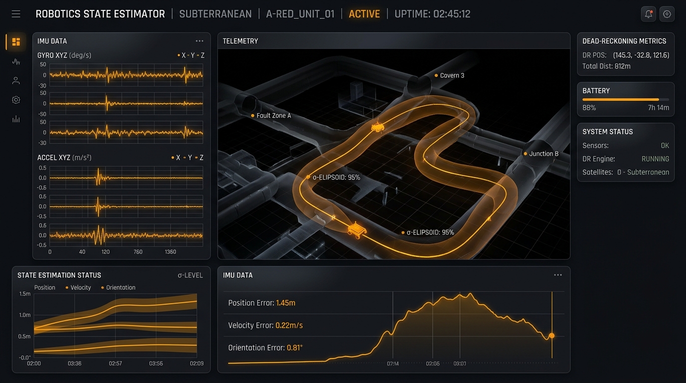Toggle Orientation legend in State Estimation
Image resolution: width=686 pixels, height=383 pixels.
(x=118, y=287)
